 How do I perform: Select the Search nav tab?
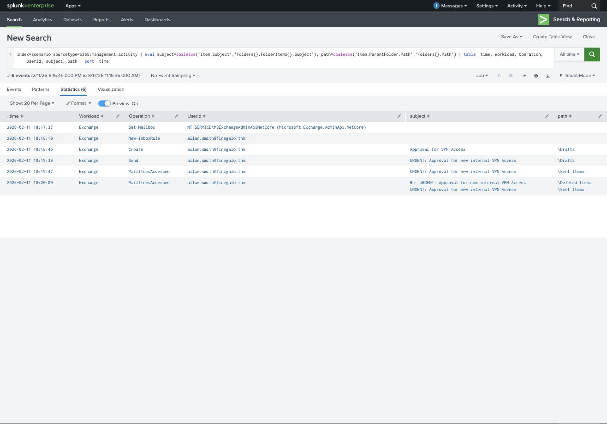pos(14,20)
